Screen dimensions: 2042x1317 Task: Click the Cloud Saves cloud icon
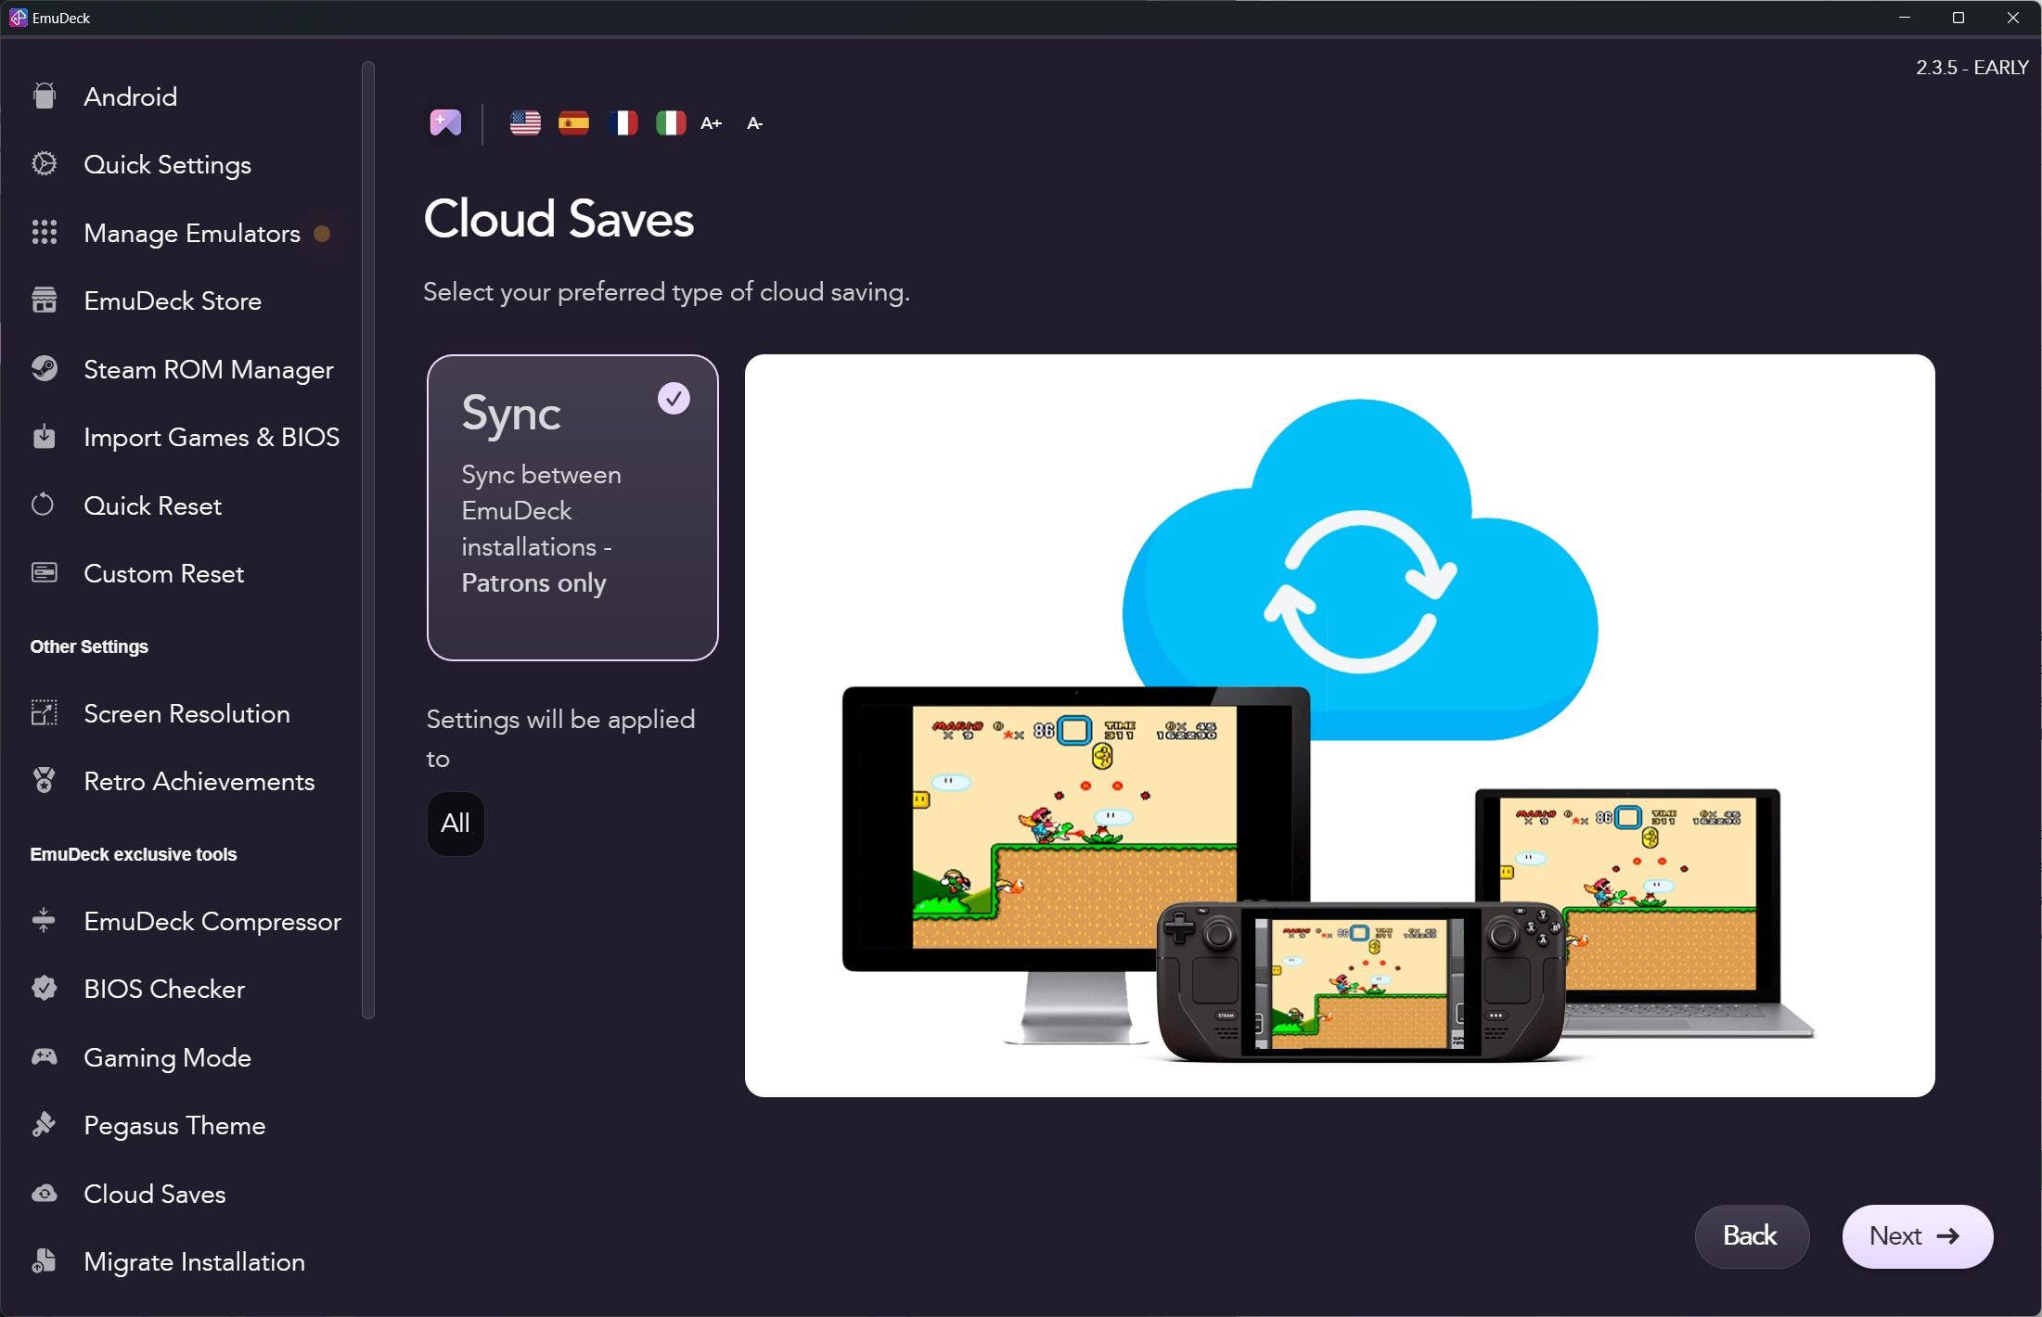point(44,1194)
